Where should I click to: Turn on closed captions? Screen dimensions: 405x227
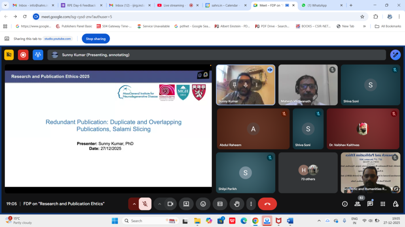[x=220, y=204]
